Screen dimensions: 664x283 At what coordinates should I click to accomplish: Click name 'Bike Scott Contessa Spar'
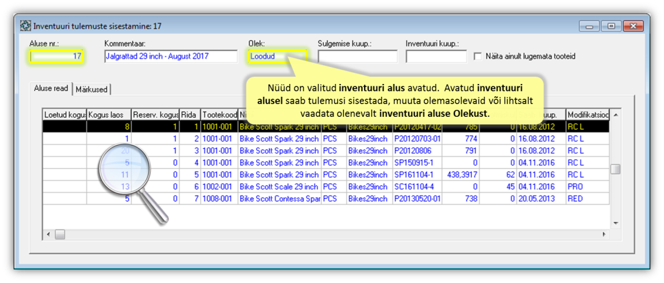coord(279,198)
